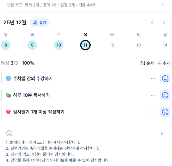This screenshot has height=166, width=172.
Task: Open three-dot menu for 하루 10분 독서하기
Action: [x=153, y=95]
